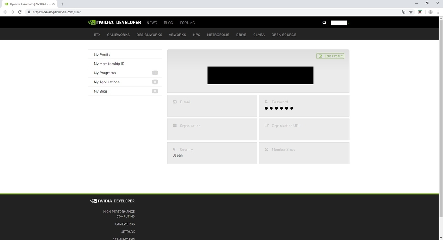Viewport: 443px width, 240px height.
Task: Select My Membership ID in sidebar
Action: [125, 64]
